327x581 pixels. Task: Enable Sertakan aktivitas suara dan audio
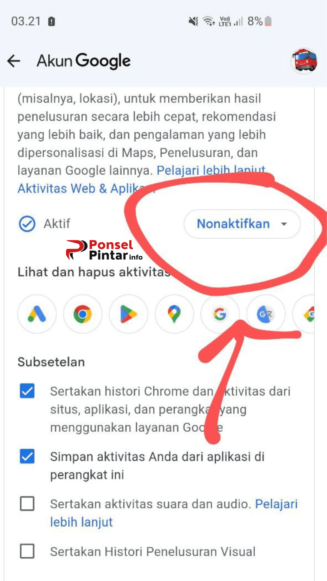click(27, 504)
